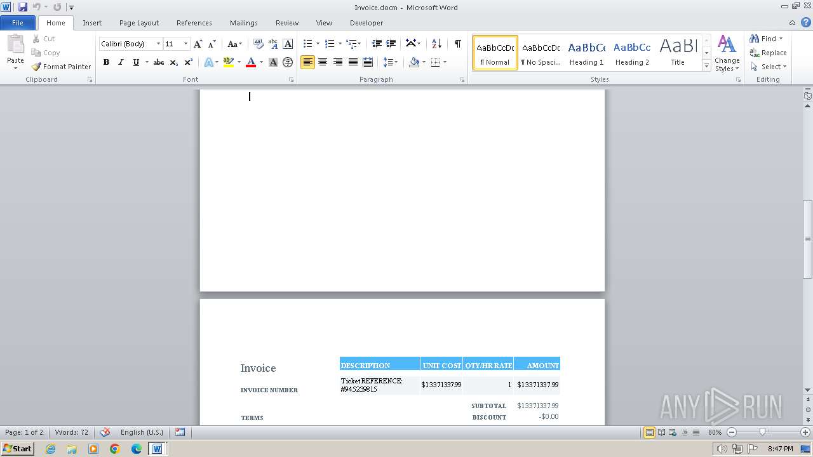Grow font size with the Grow Font icon
Image resolution: width=813 pixels, height=457 pixels.
click(x=198, y=44)
